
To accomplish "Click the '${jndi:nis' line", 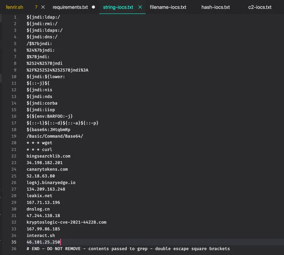I will coord(39,90).
